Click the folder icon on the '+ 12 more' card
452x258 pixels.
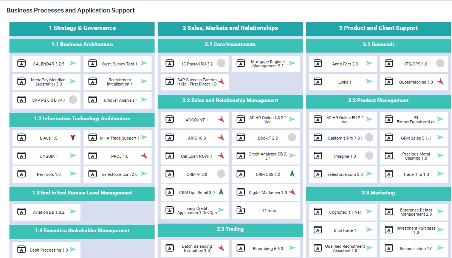pyautogui.click(x=241, y=210)
